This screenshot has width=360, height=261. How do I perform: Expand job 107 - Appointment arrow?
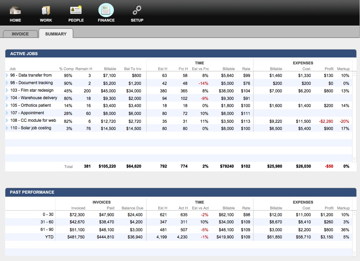tap(7, 113)
